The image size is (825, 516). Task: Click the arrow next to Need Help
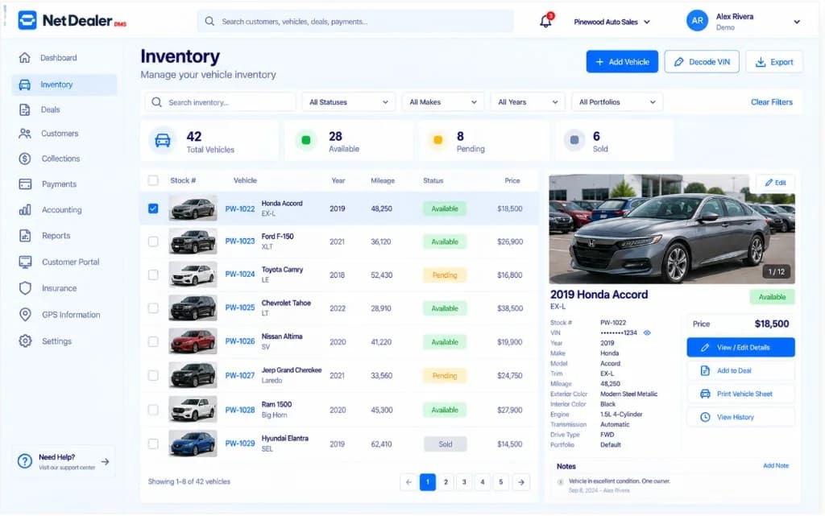point(106,461)
